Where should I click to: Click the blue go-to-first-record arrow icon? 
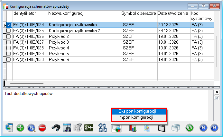pos(203,128)
